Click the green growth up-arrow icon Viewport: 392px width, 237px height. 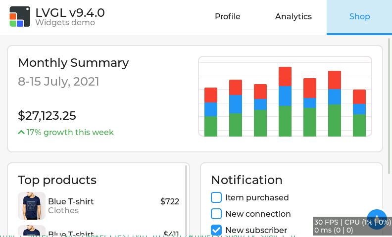(x=21, y=132)
